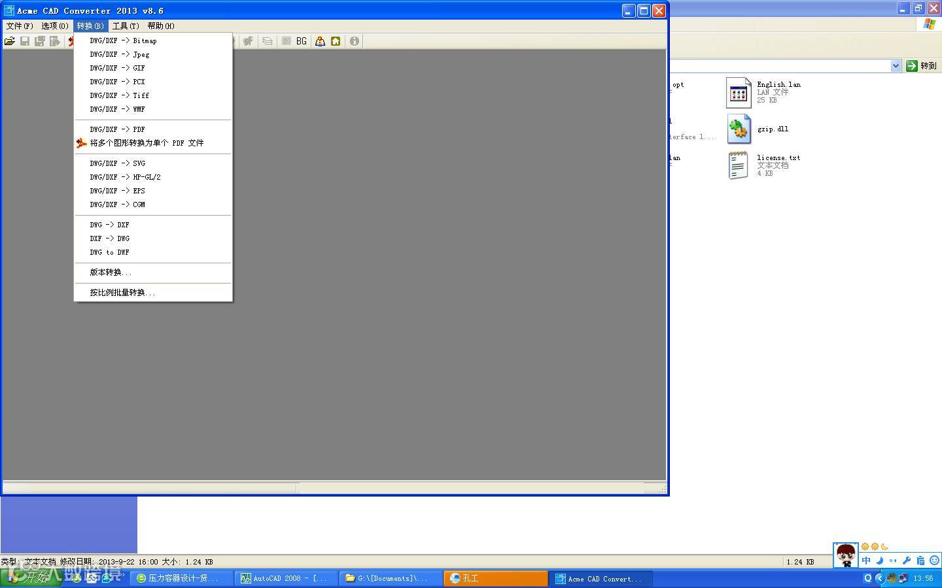The image size is (942, 588).
Task: Click the Save All toolbar icon
Action: [40, 41]
